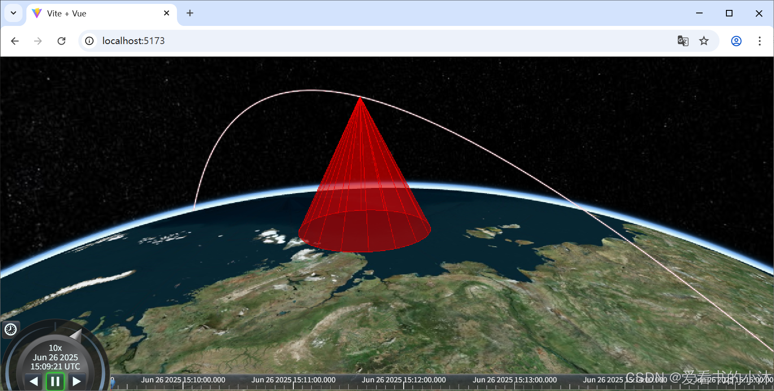Image resolution: width=774 pixels, height=391 pixels.
Task: Click the timeline at 15:10:00 marker
Action: pos(183,380)
